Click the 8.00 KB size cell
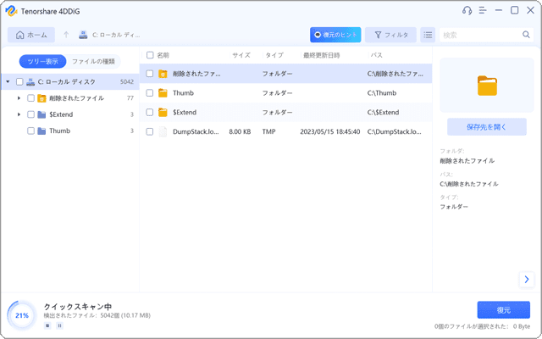542x339 pixels. pos(240,131)
